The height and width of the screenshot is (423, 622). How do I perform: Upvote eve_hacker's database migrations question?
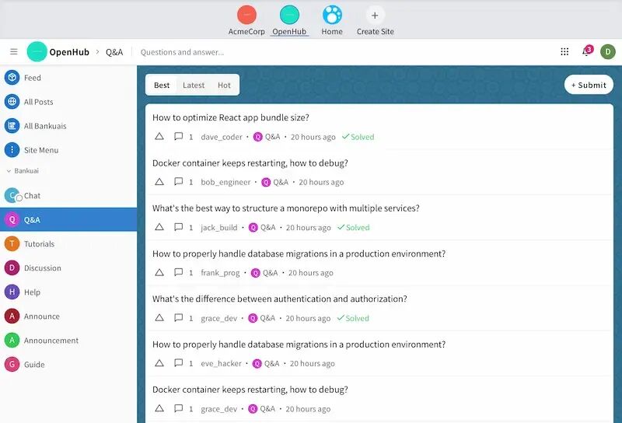[x=159, y=363]
